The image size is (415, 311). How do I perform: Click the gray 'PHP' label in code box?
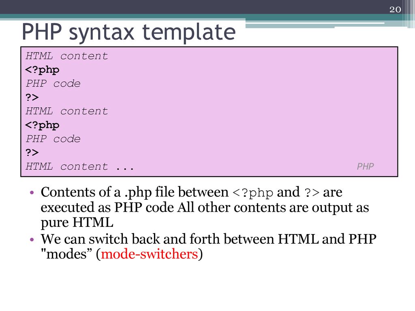(x=365, y=166)
